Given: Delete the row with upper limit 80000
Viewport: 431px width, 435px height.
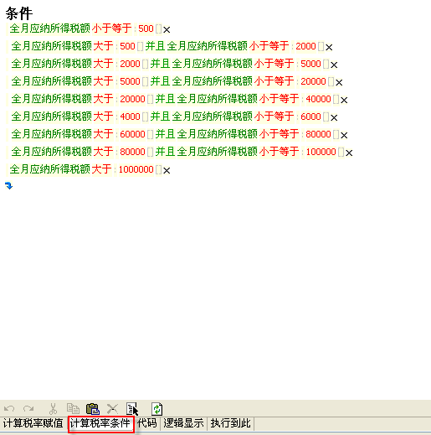Looking at the screenshot, I should tap(344, 135).
